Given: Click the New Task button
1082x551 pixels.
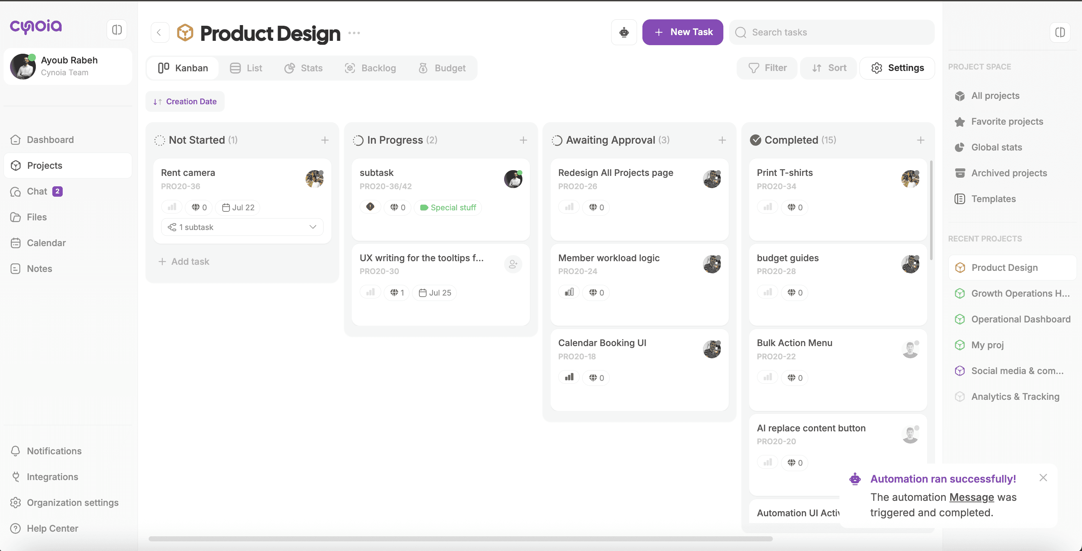Looking at the screenshot, I should pyautogui.click(x=683, y=32).
